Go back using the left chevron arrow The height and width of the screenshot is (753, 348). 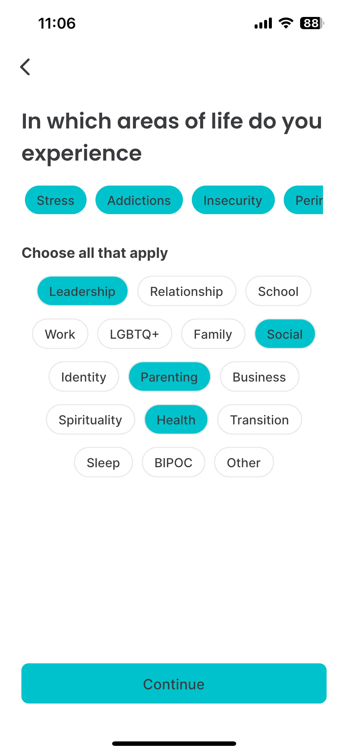pyautogui.click(x=25, y=67)
